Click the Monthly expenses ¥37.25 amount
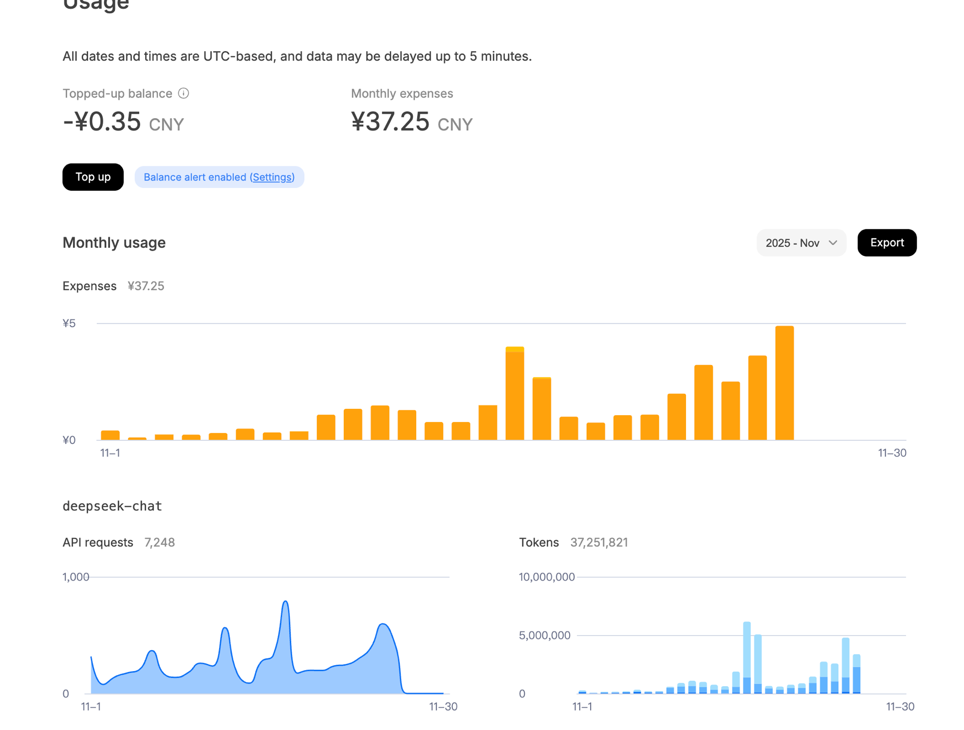 tap(390, 122)
